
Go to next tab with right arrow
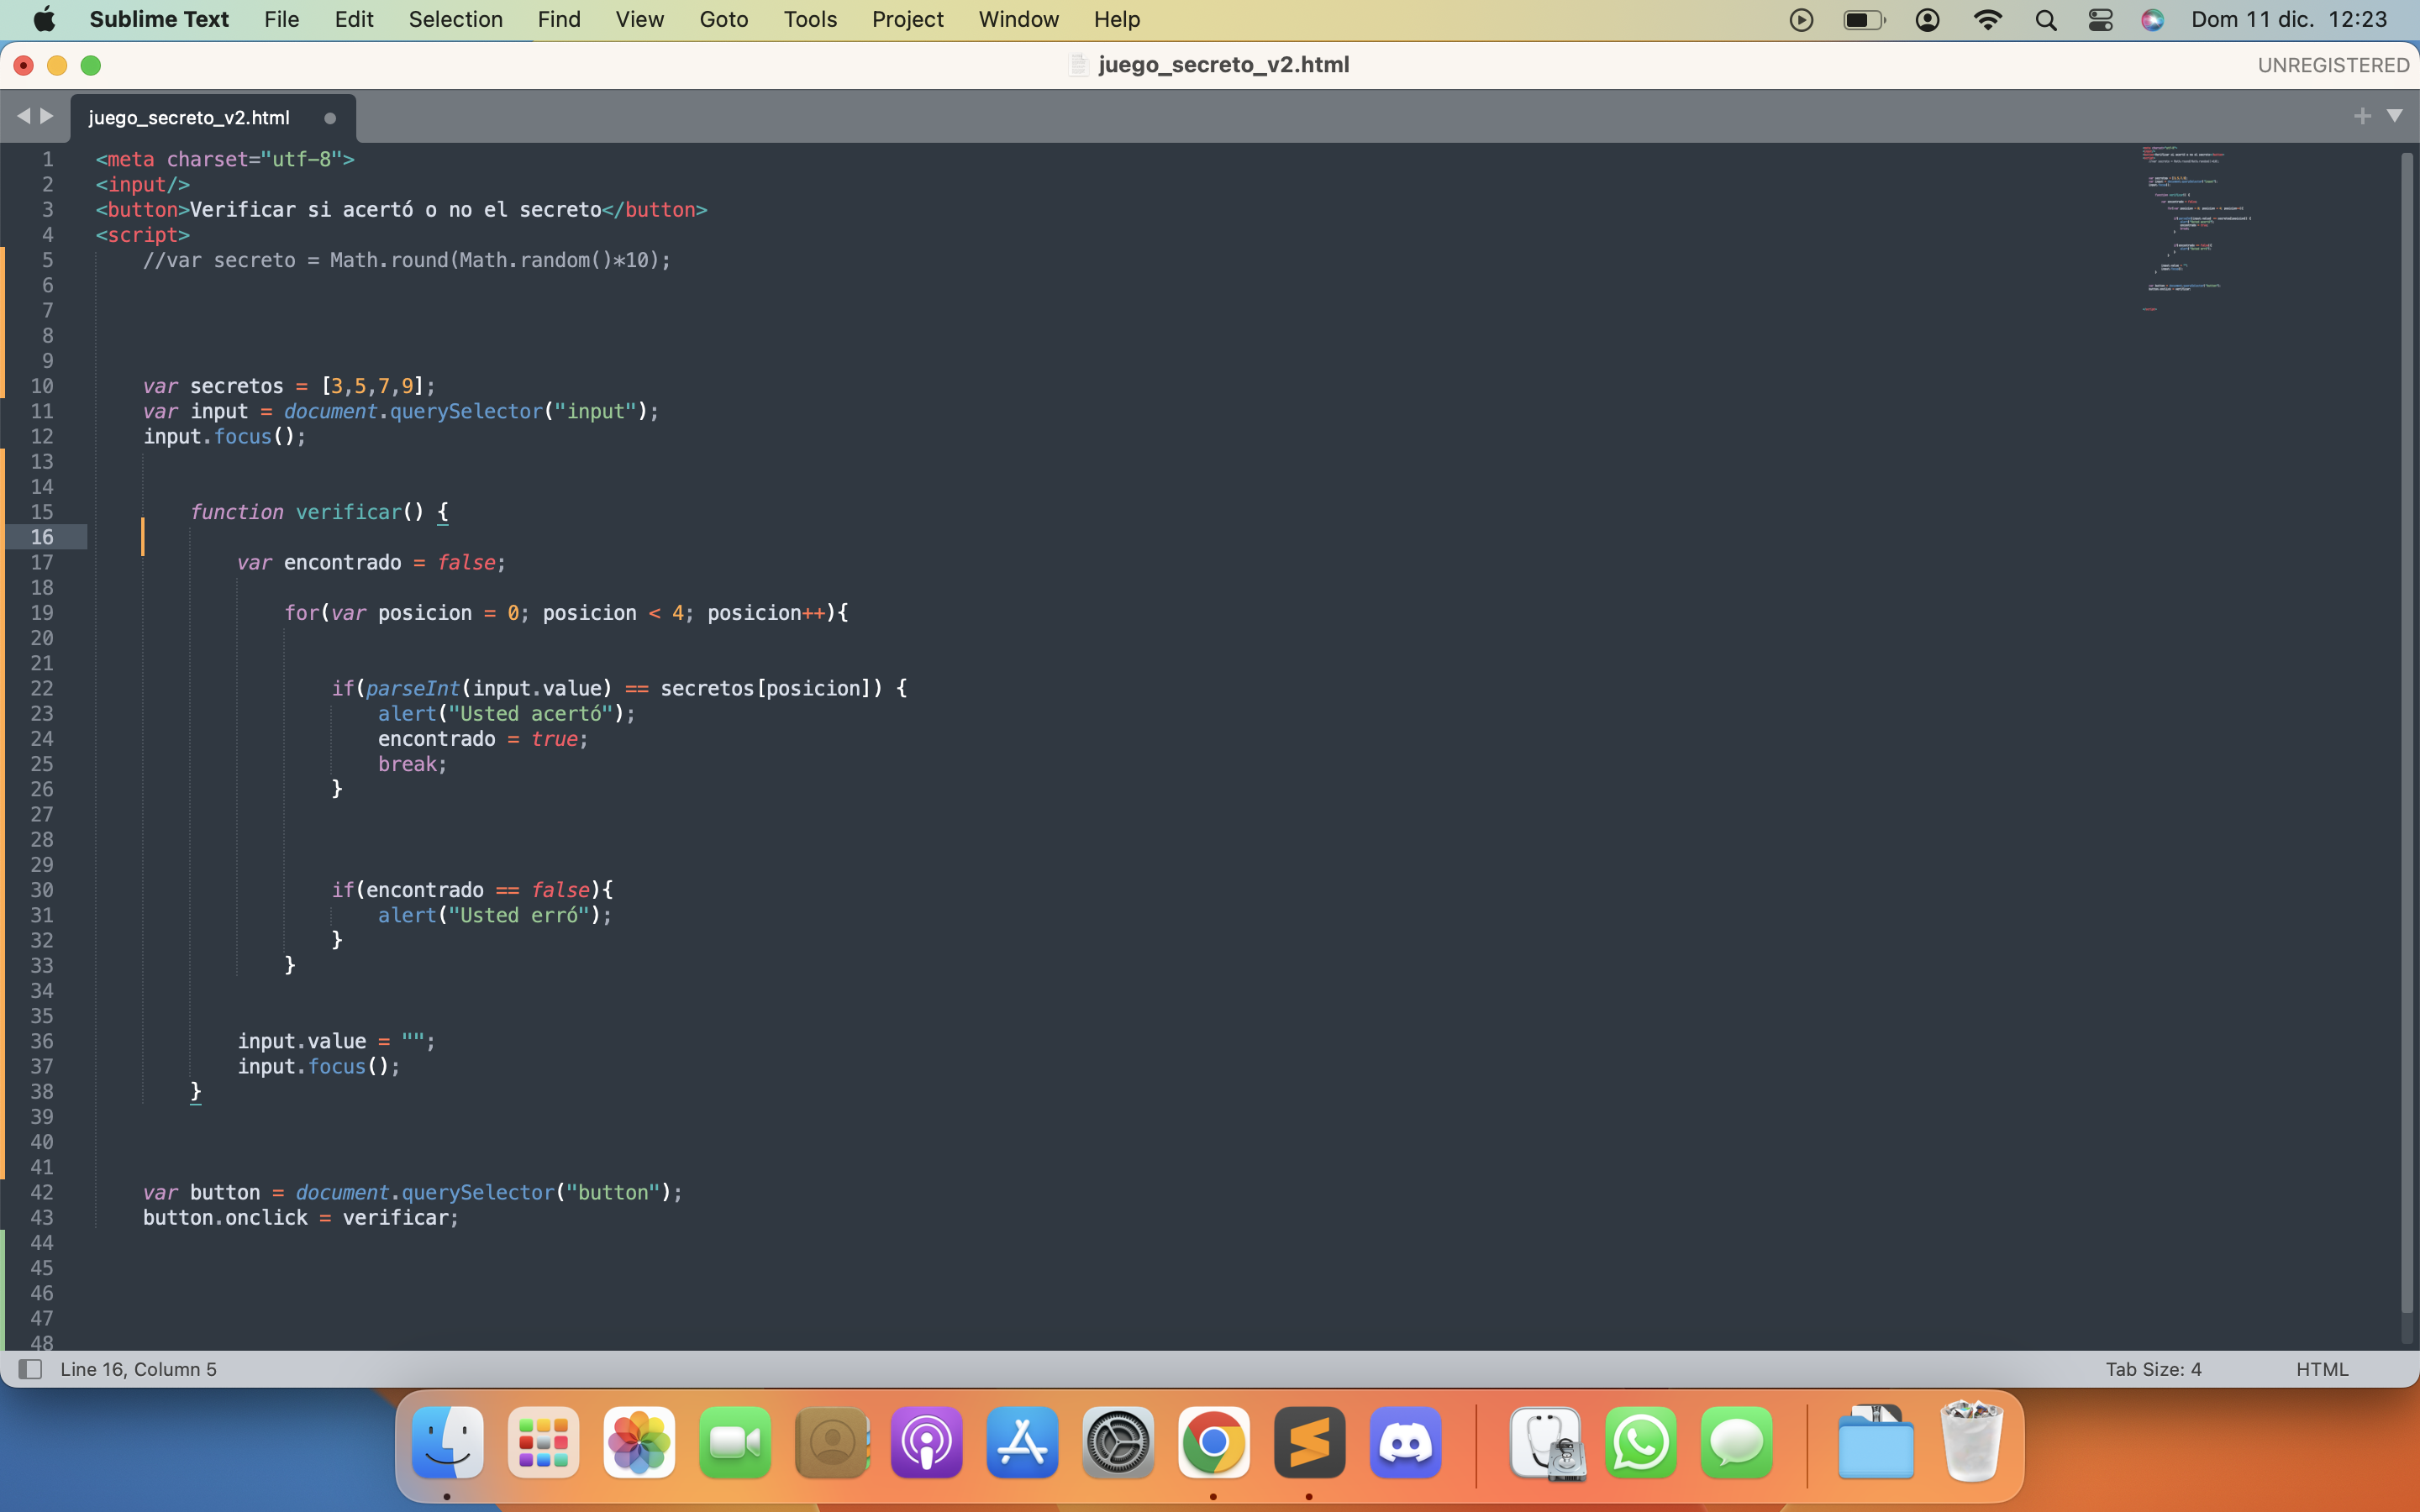coord(46,116)
